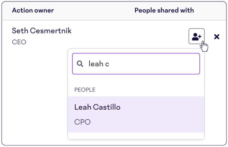
Task: Click the PEOPLE section label
Action: pos(85,90)
